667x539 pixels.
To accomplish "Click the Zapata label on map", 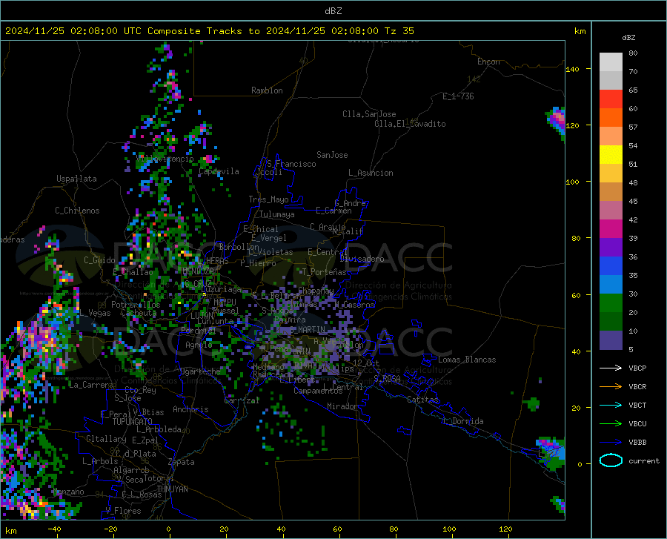I will pyautogui.click(x=182, y=462).
